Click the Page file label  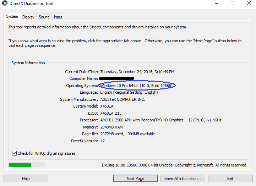(x=90, y=134)
